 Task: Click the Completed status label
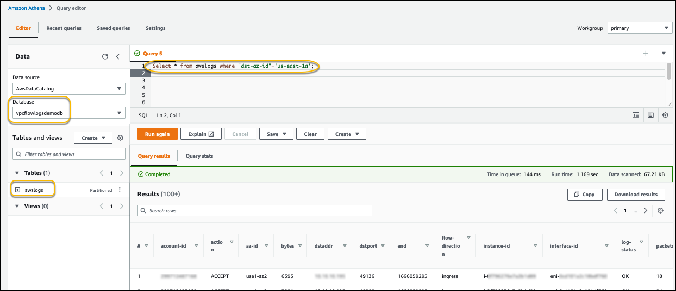[x=154, y=174]
